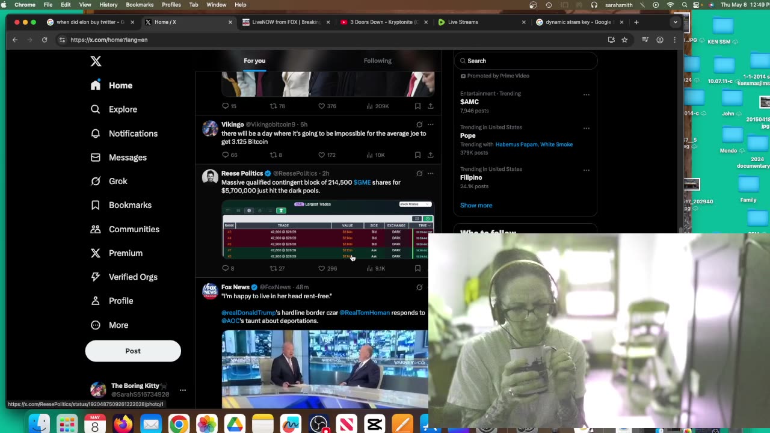Bookmark this page with star icon

click(x=624, y=40)
